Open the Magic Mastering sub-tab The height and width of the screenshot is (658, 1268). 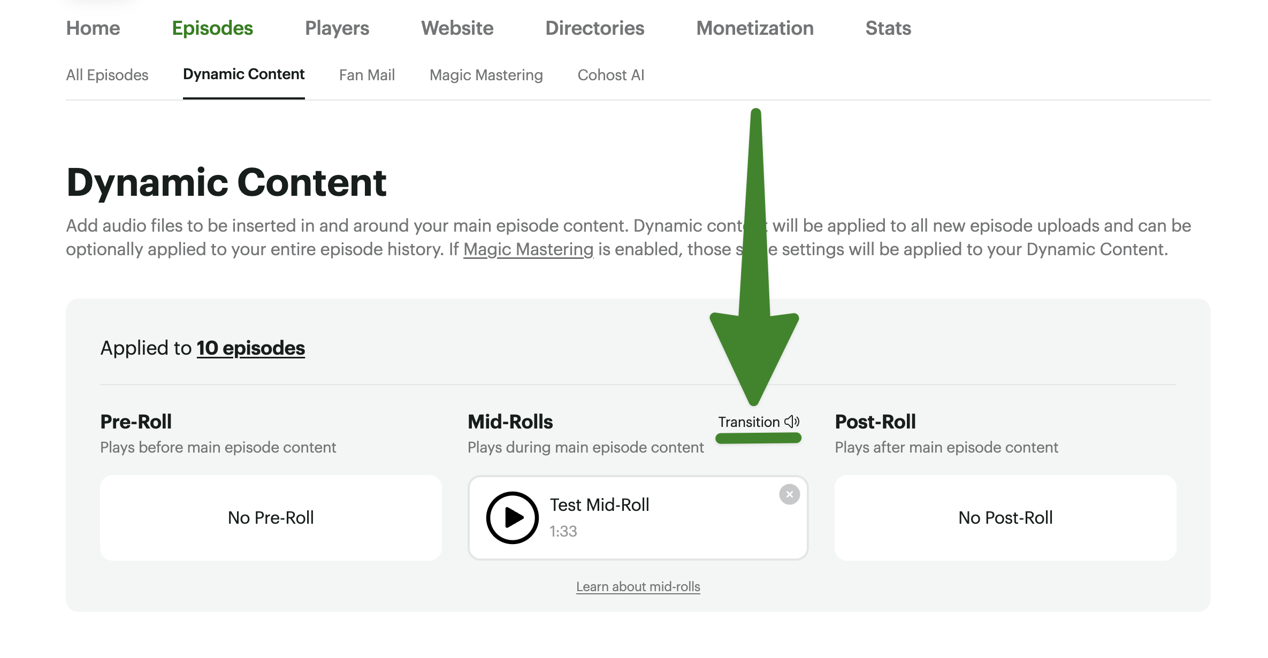pyautogui.click(x=486, y=75)
